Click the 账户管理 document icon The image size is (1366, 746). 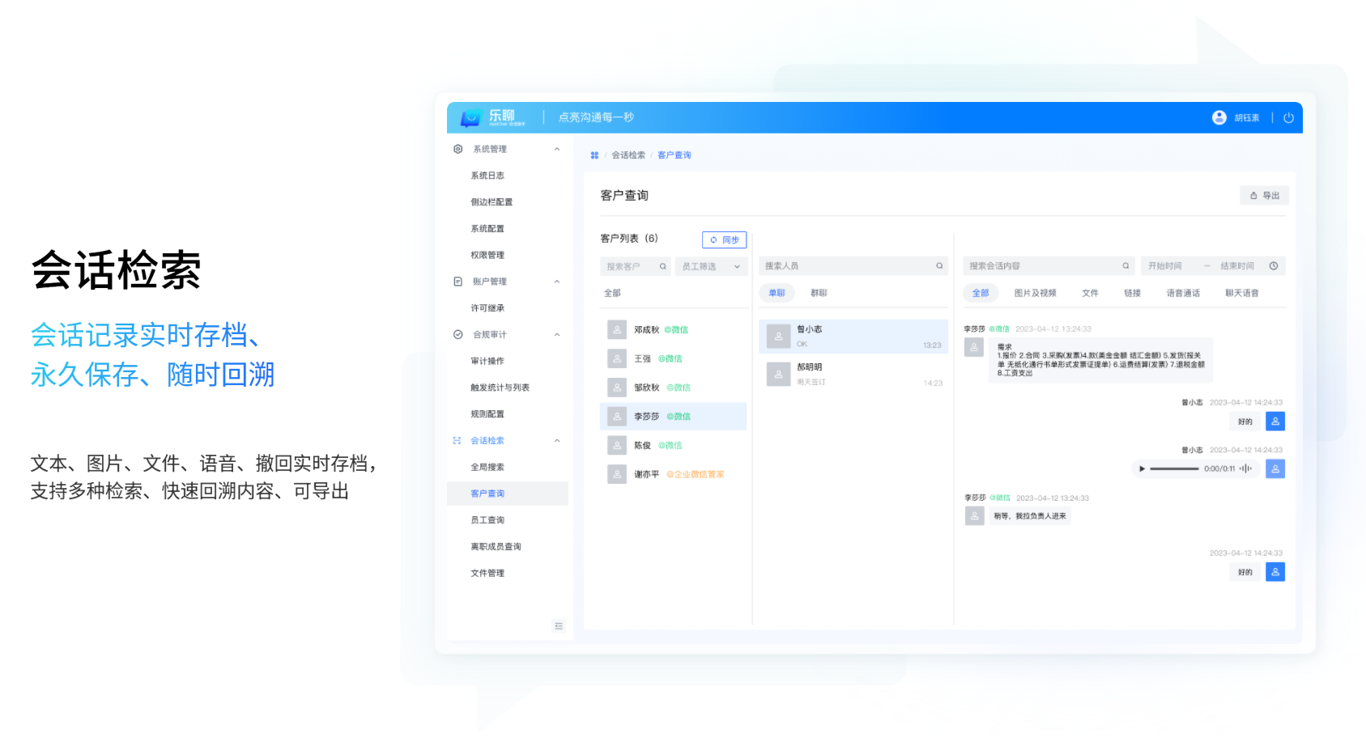(458, 282)
